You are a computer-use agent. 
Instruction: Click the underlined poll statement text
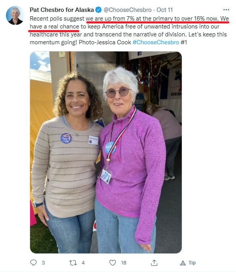click(x=129, y=23)
